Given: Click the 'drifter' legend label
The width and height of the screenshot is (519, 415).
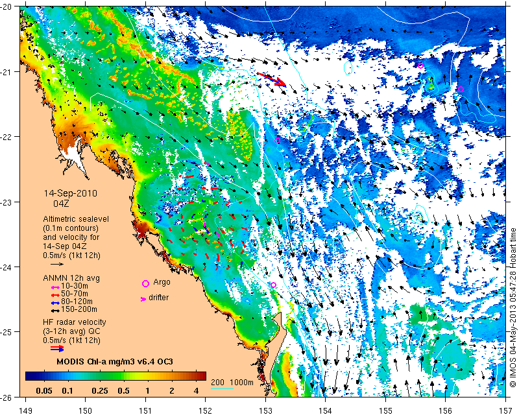Looking at the screenshot, I should point(158,298).
